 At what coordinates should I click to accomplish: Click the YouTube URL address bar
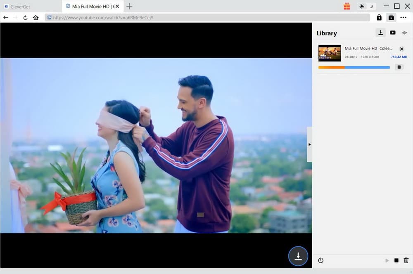pyautogui.click(x=207, y=18)
